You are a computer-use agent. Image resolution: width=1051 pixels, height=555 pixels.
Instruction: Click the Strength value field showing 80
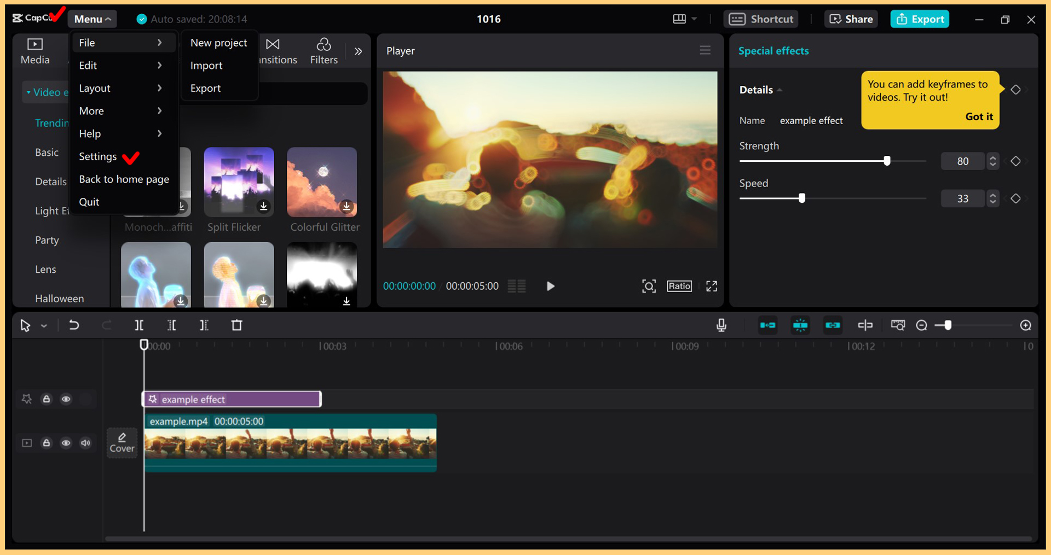(x=963, y=161)
